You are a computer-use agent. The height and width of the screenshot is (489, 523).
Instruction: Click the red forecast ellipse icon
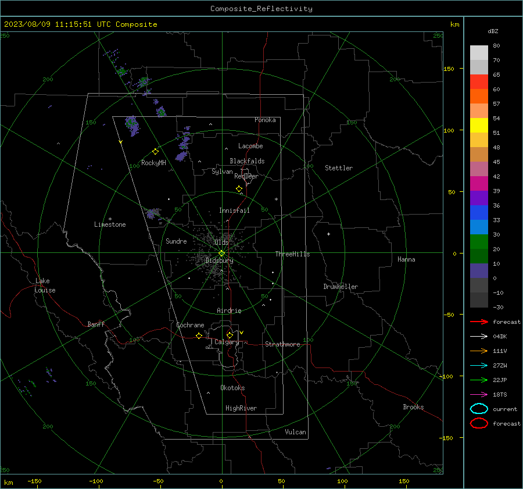479,423
